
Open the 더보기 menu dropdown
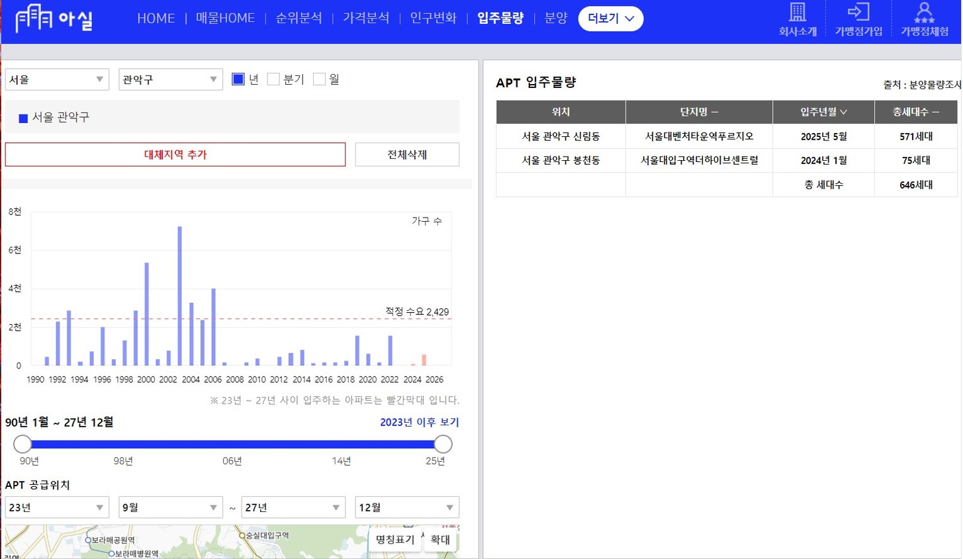(610, 19)
